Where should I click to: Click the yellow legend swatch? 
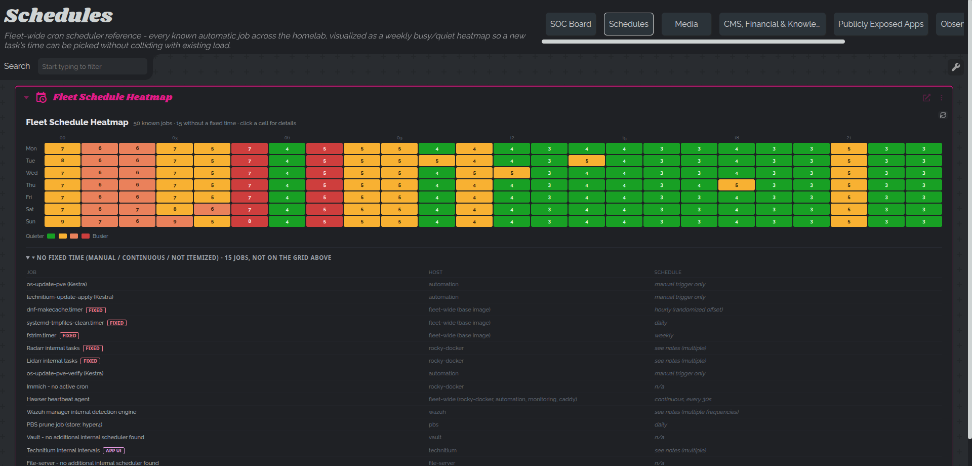63,236
